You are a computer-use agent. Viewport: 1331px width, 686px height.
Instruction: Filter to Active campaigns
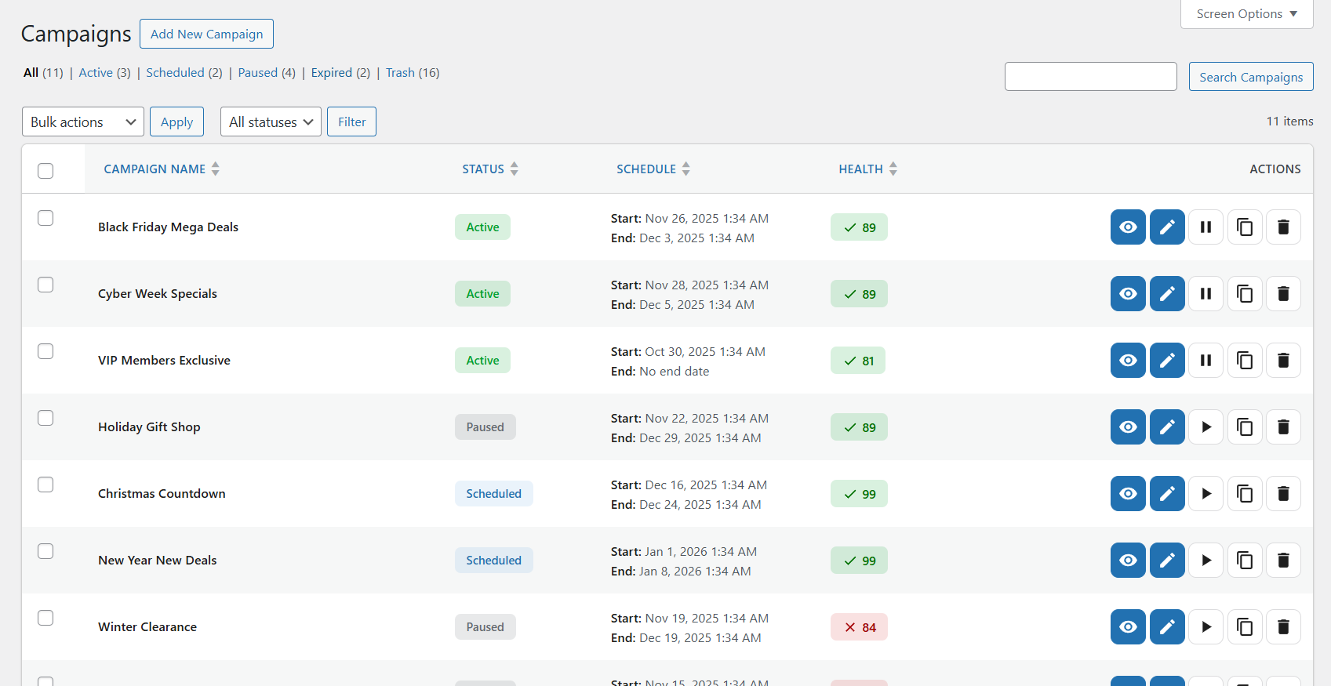pos(104,73)
